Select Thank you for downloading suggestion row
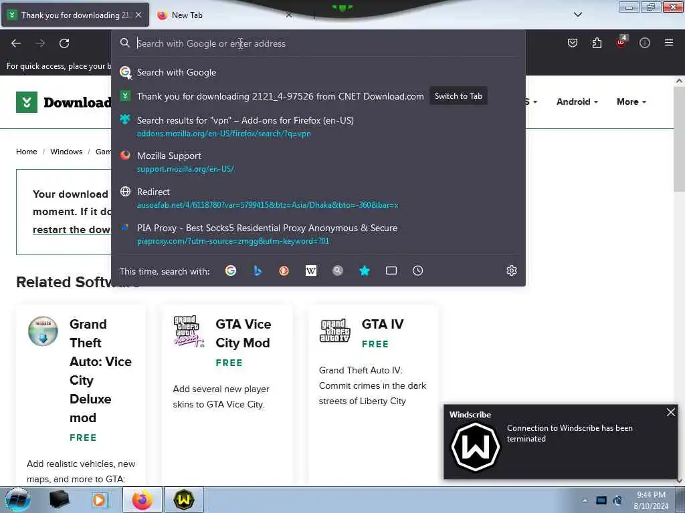Screen dimensions: 685x513 coord(318,96)
